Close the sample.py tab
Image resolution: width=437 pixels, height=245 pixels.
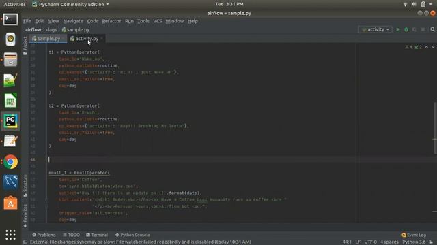coord(64,39)
